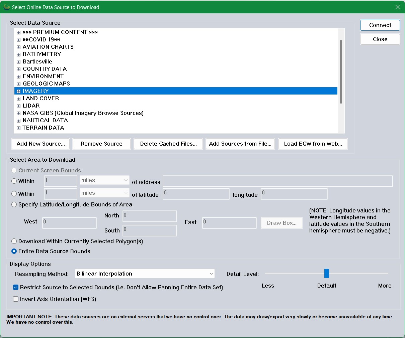Expand the TERRAIN DATA node
This screenshot has height=338, width=405.
click(19, 128)
